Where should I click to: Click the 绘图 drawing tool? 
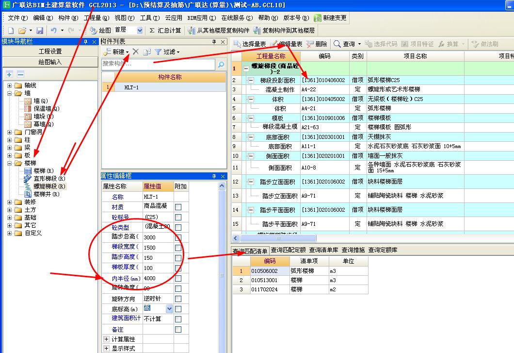pos(100,30)
